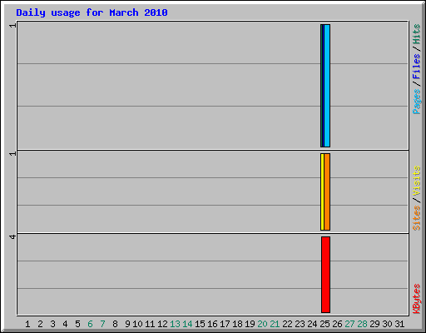
Task: Click the orange Sites bar for day 25
Action: (327, 191)
